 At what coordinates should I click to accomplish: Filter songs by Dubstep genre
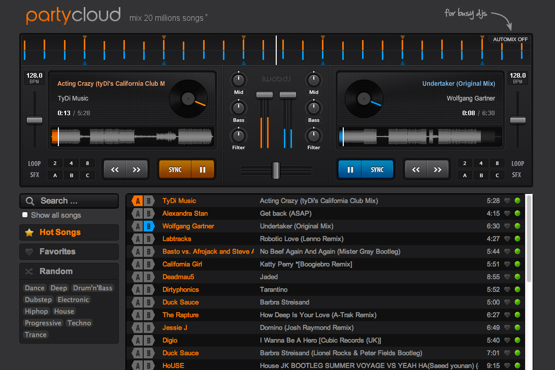pyautogui.click(x=38, y=299)
